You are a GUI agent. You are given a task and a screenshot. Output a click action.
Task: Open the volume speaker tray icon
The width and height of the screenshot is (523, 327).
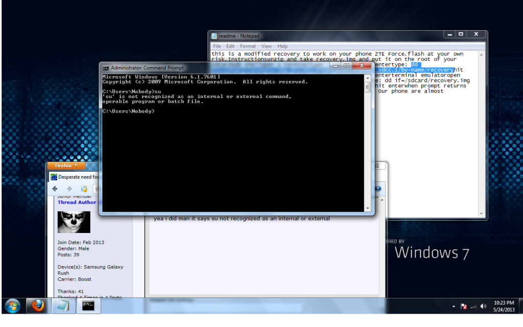tap(483, 307)
